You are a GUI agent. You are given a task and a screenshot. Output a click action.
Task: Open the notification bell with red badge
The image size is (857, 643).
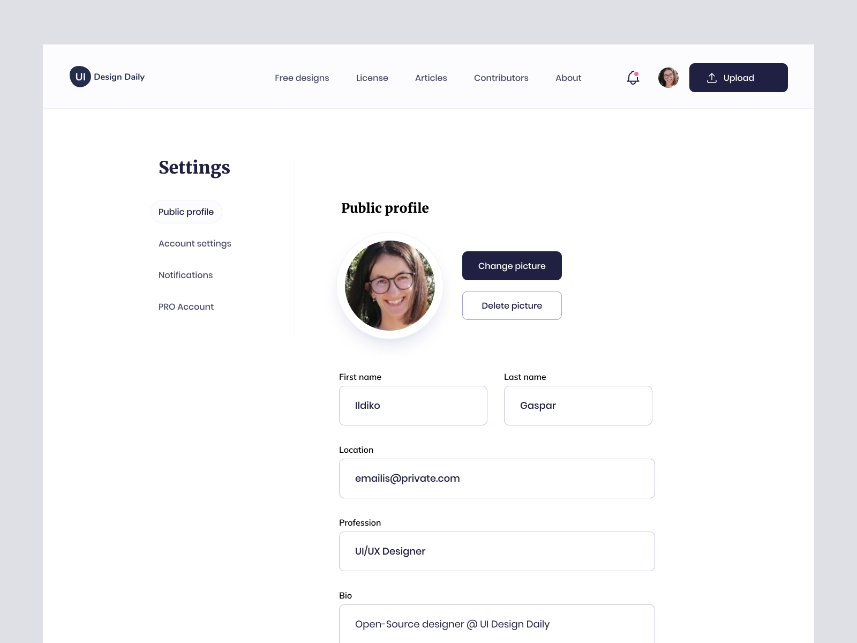[633, 77]
